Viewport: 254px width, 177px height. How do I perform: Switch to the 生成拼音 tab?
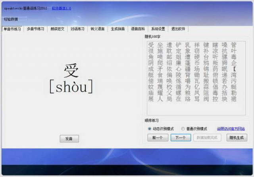(x=118, y=29)
